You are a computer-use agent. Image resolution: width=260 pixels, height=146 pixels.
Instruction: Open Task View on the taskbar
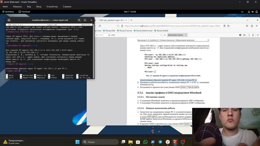123,142
